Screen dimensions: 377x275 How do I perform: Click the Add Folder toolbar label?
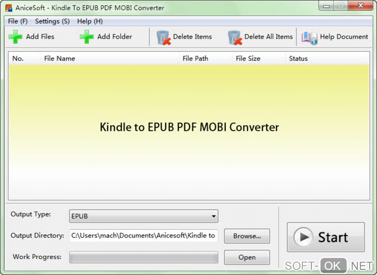(x=115, y=37)
